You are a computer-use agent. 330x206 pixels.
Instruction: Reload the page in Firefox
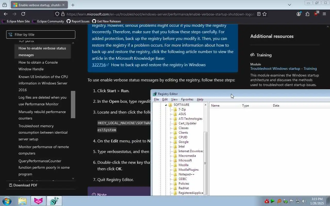pyautogui.click(x=23, y=14)
